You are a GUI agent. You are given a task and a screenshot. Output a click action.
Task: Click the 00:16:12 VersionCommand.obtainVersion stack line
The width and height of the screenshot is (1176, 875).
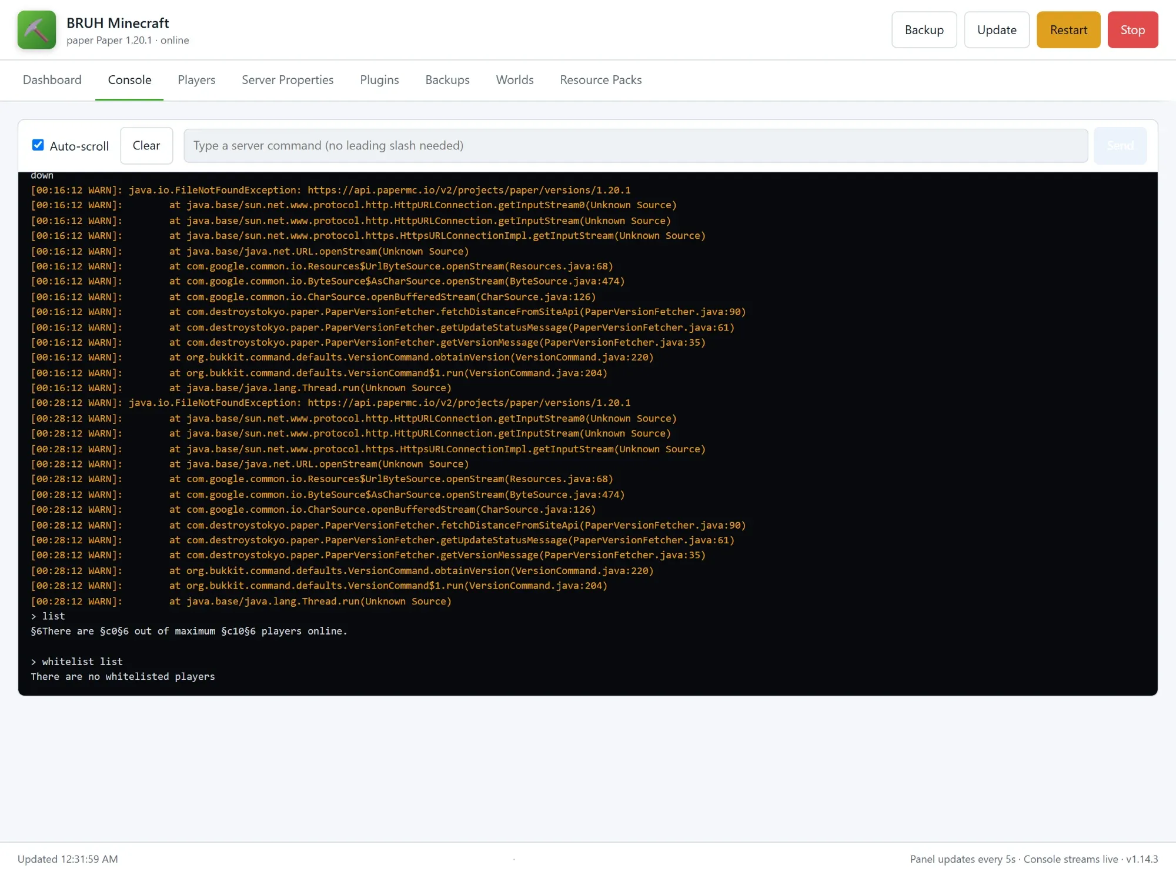point(342,357)
